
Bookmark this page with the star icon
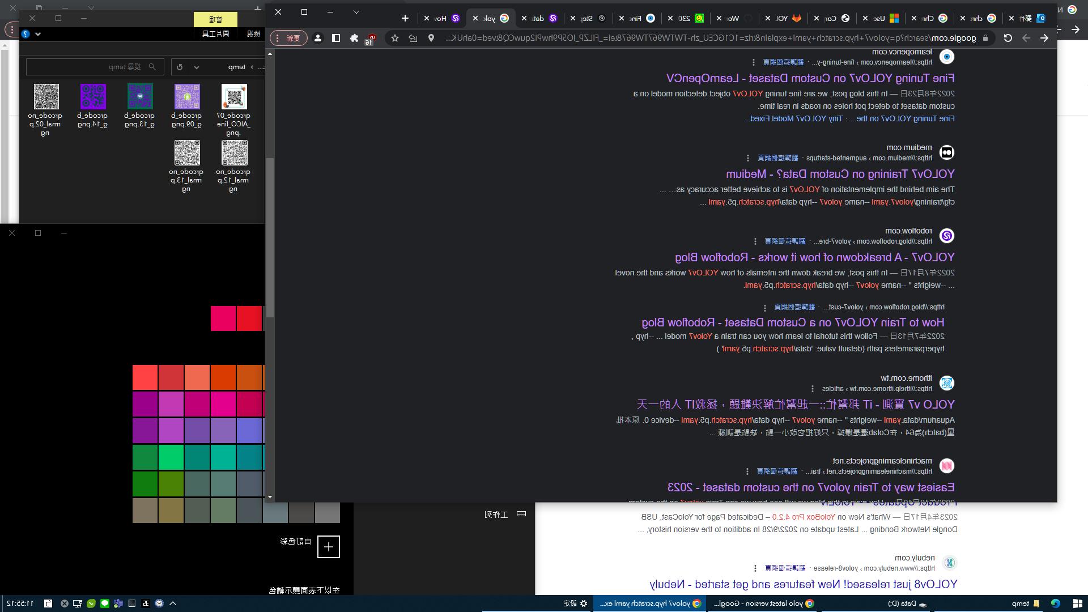click(x=395, y=38)
